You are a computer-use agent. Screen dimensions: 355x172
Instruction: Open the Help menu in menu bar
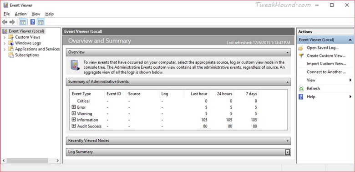[49, 14]
